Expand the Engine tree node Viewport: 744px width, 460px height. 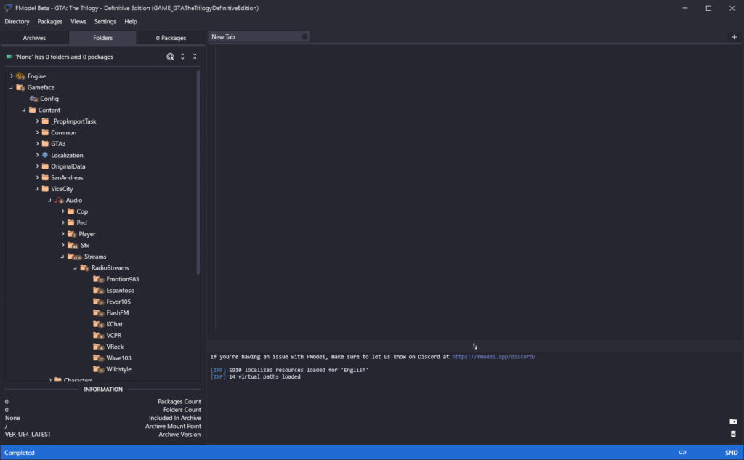coord(12,76)
